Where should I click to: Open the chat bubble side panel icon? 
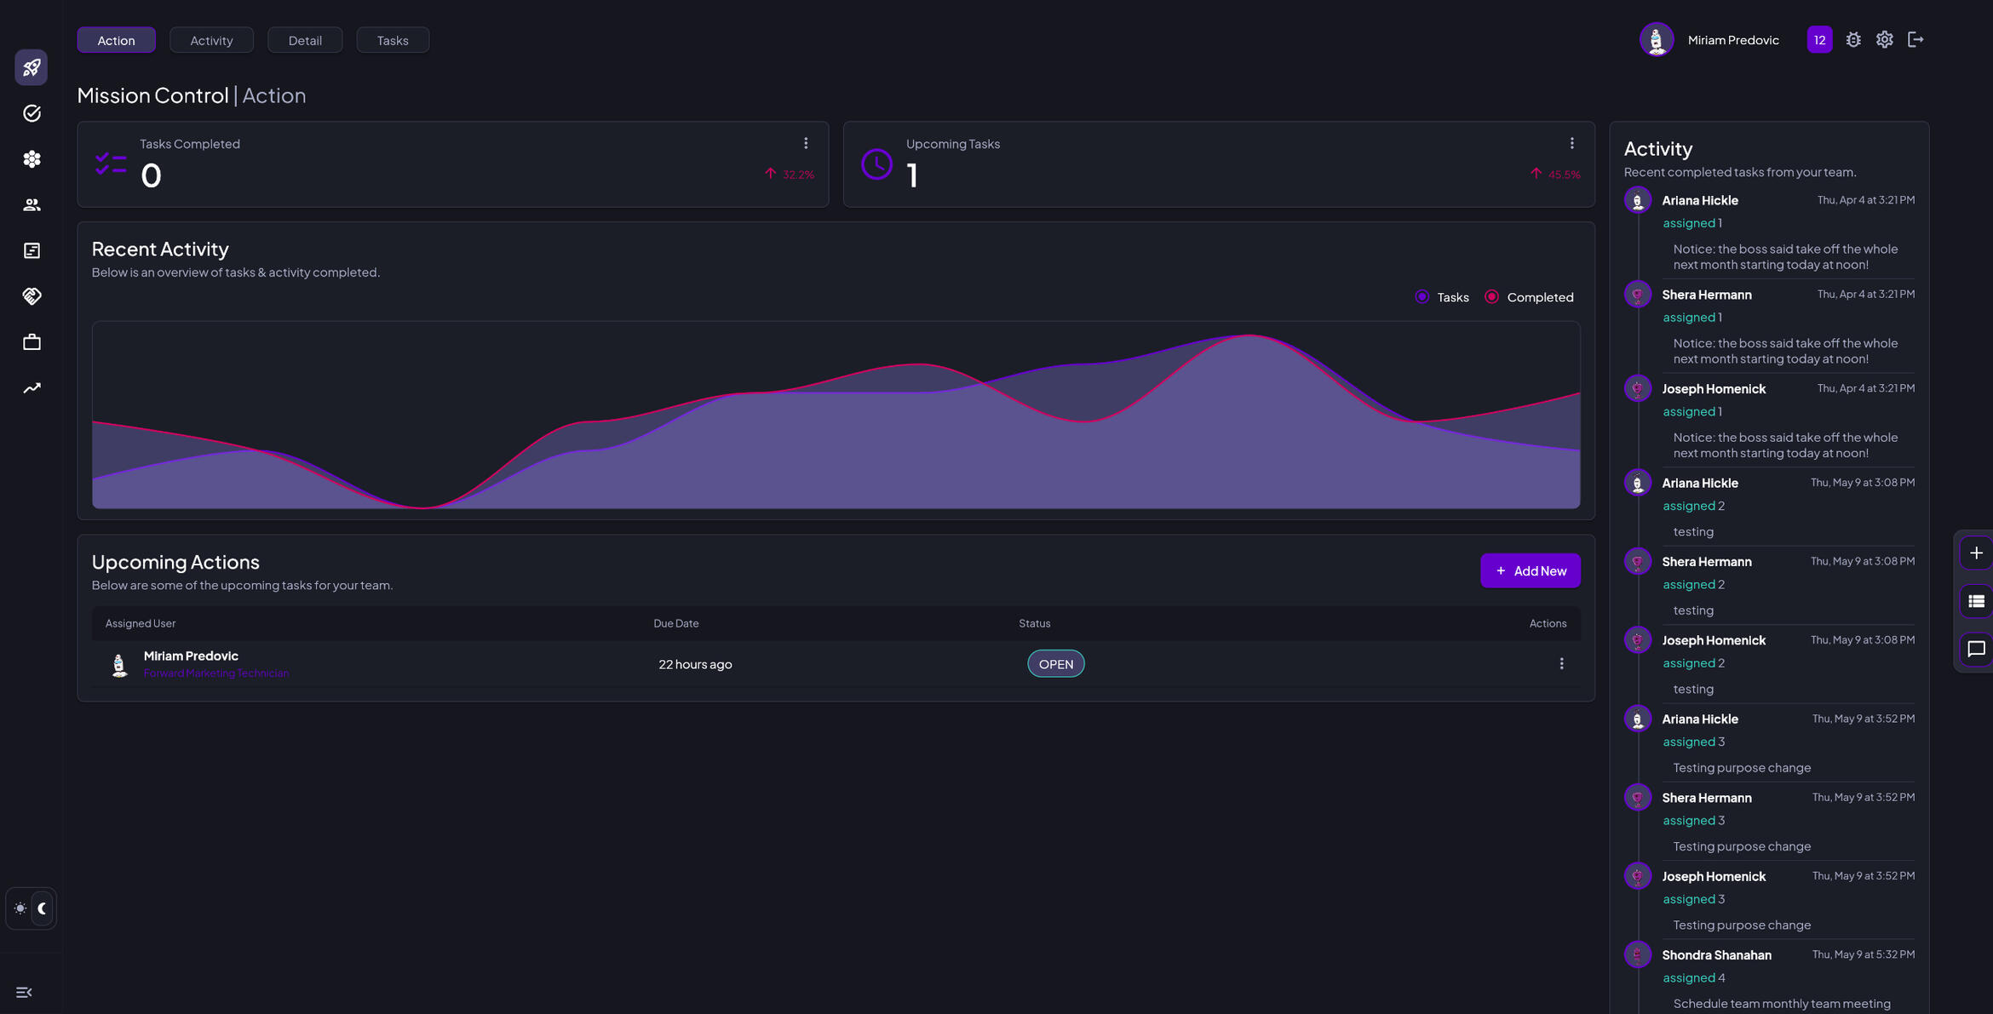(1976, 649)
